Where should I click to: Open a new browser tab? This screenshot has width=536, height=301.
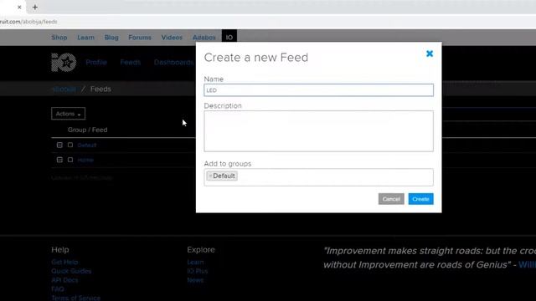pyautogui.click(x=35, y=7)
